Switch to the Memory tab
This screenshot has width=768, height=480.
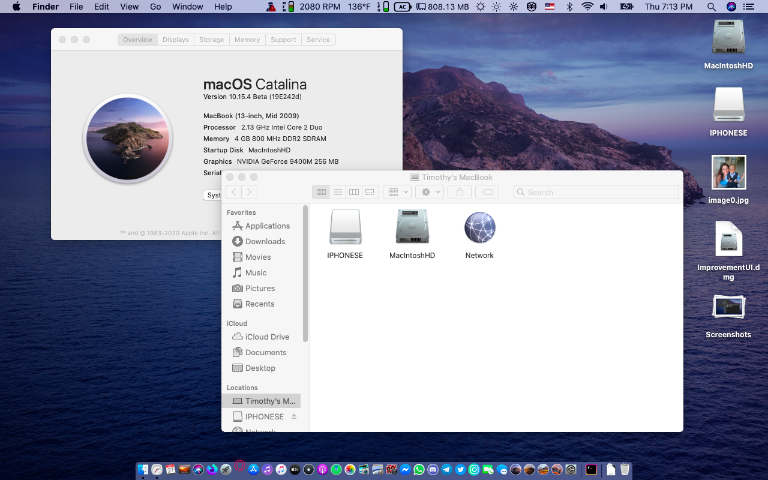point(247,40)
